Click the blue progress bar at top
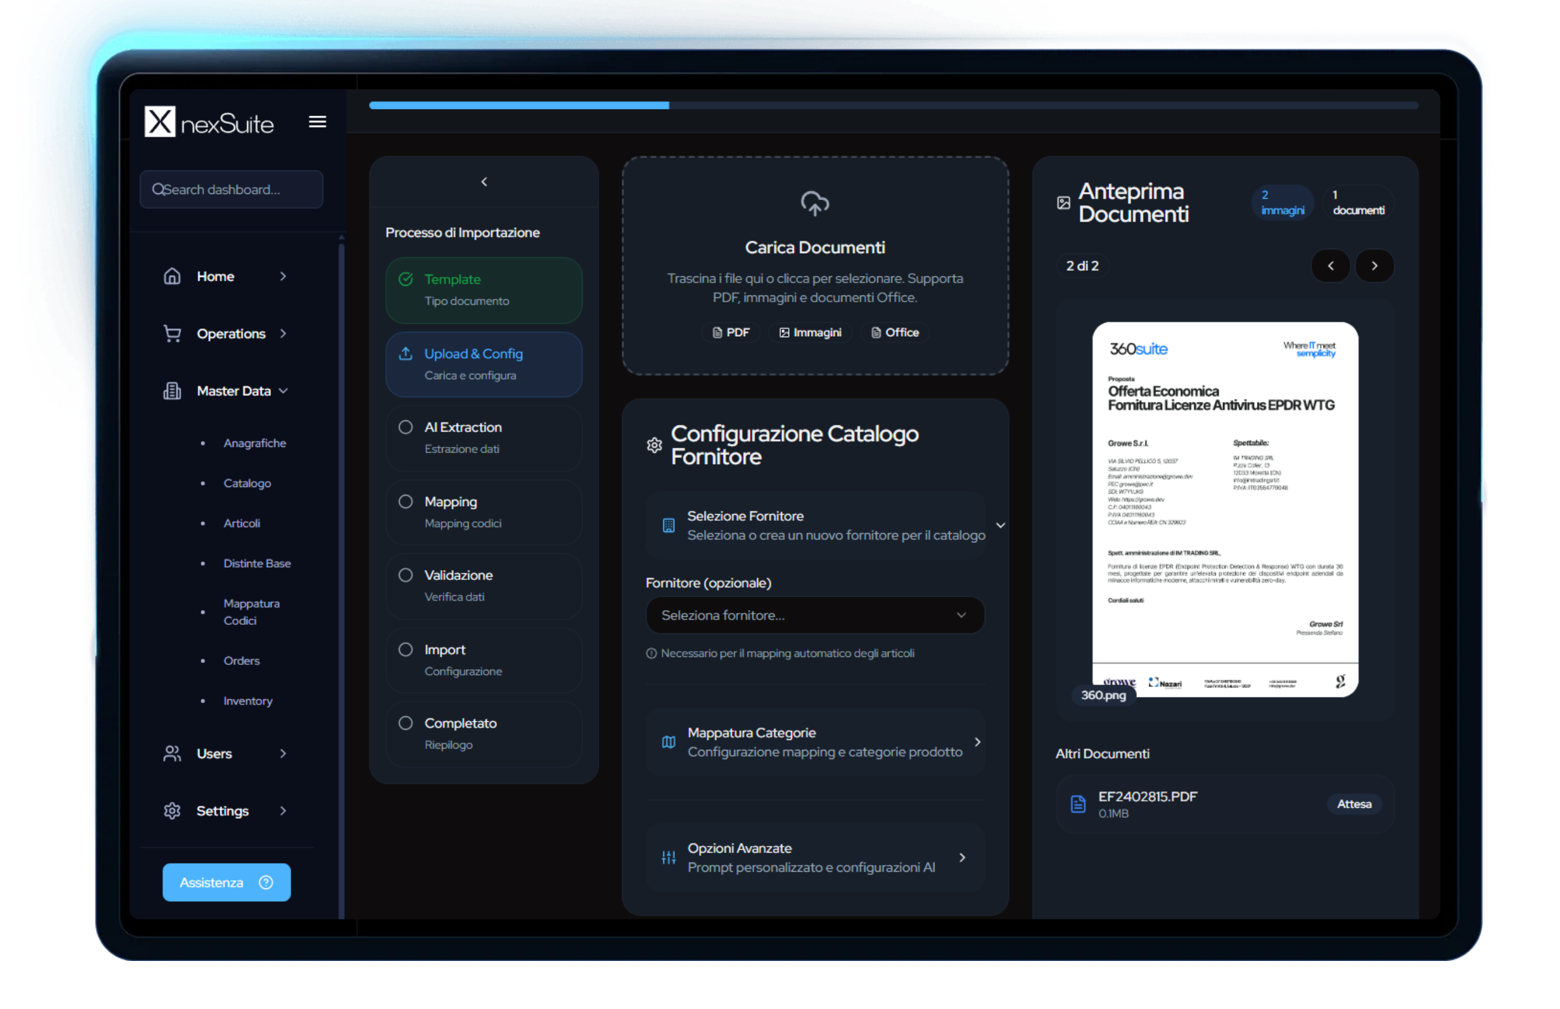Viewport: 1560px width, 1009px height. click(x=519, y=105)
